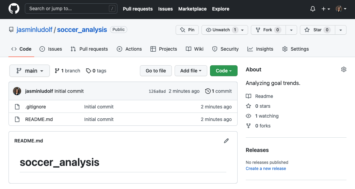This screenshot has height=189, width=355.
Task: Click the Go to file button
Action: tap(156, 71)
